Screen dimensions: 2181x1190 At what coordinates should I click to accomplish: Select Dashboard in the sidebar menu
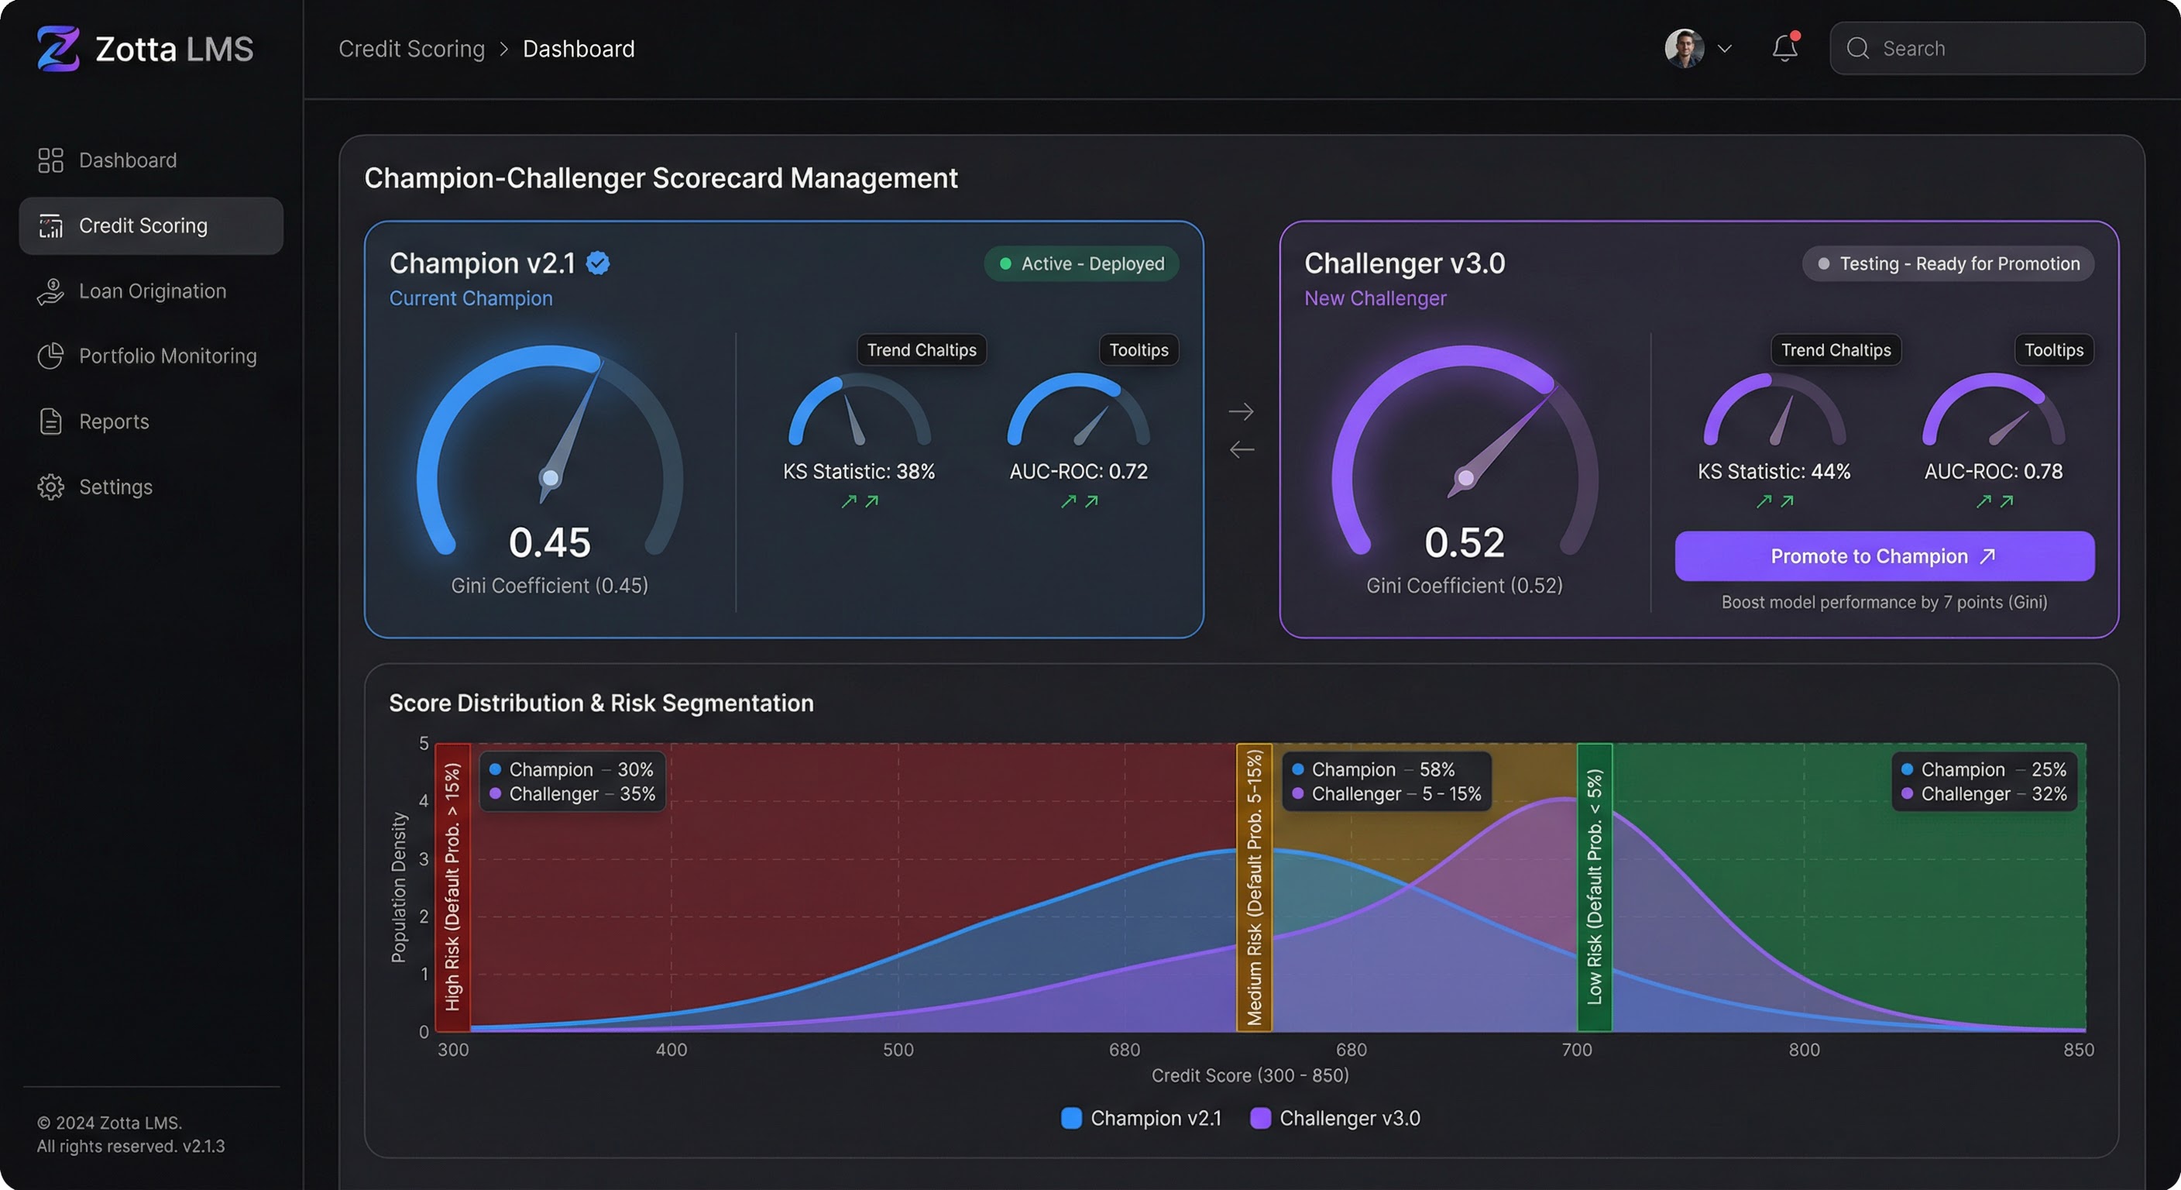[128, 160]
